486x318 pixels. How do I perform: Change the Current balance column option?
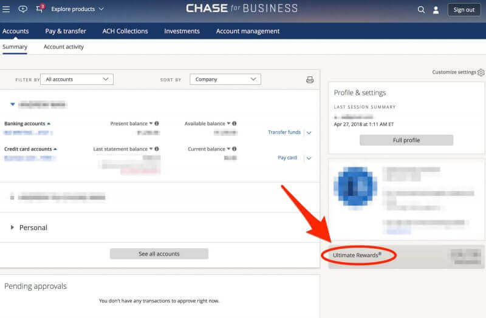click(x=228, y=149)
